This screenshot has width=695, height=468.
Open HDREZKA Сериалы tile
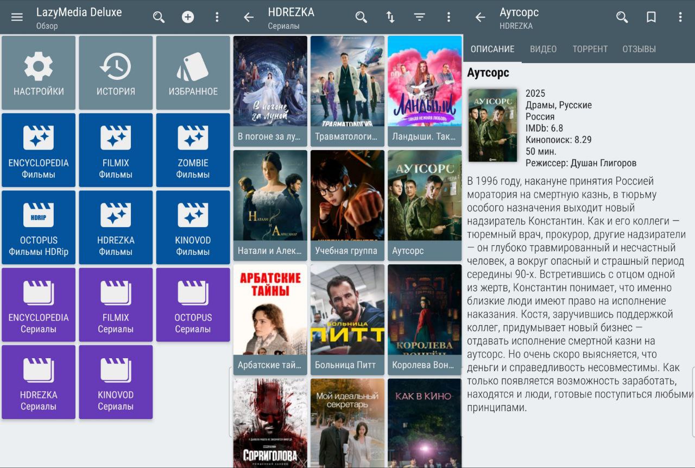click(39, 382)
